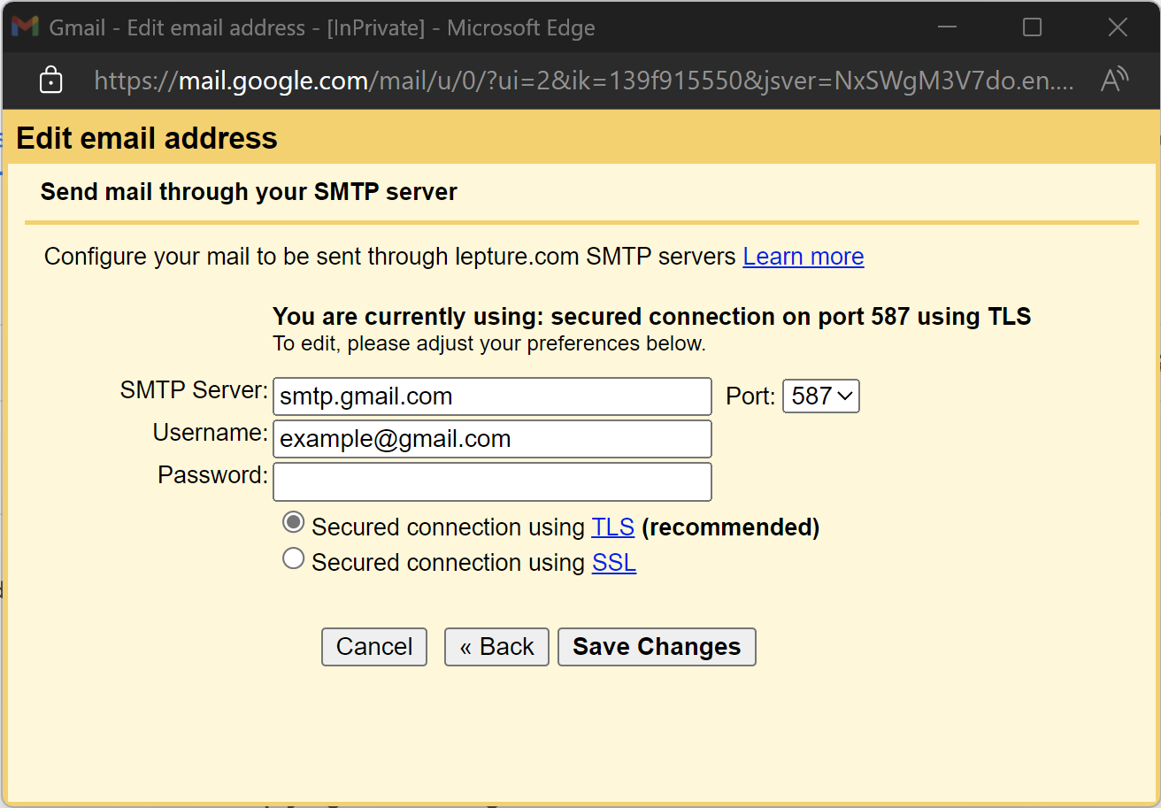1161x808 pixels.
Task: Click the site lock icon in address bar
Action: (51, 81)
